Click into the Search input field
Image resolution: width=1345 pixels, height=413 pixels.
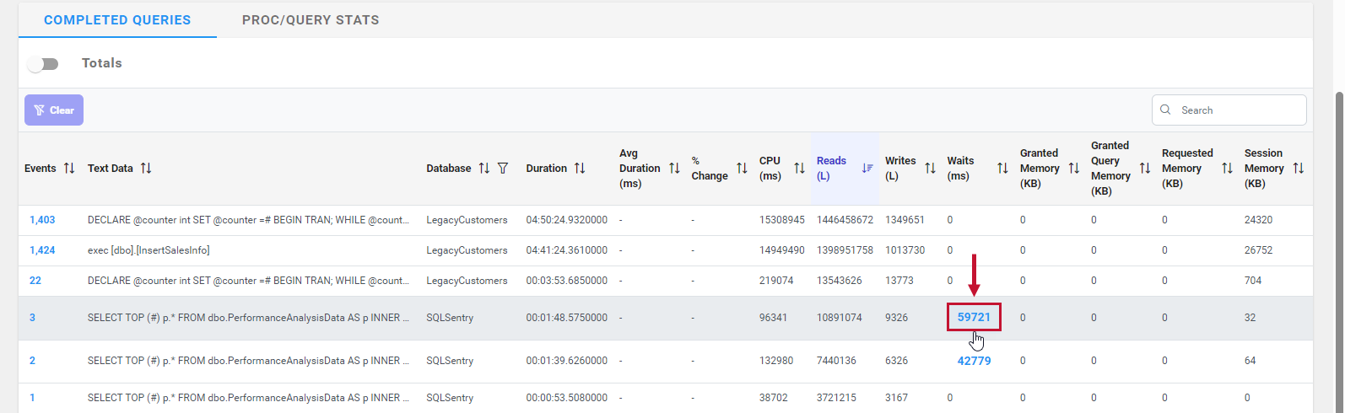pyautogui.click(x=1238, y=110)
